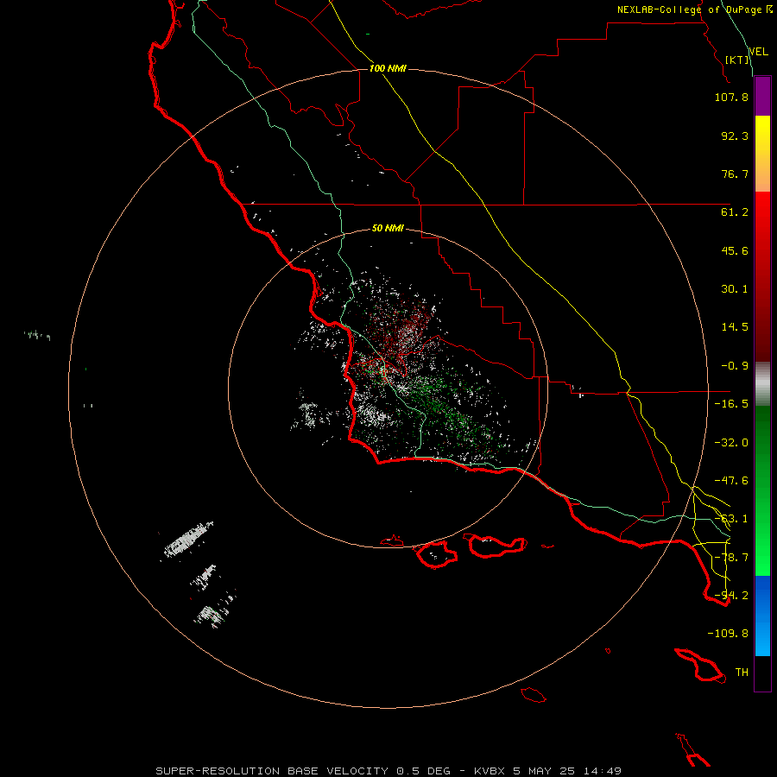Click the KVBX 5 MAY 25 14:49 timestamp
Image resolution: width=777 pixels, height=777 pixels.
click(547, 771)
